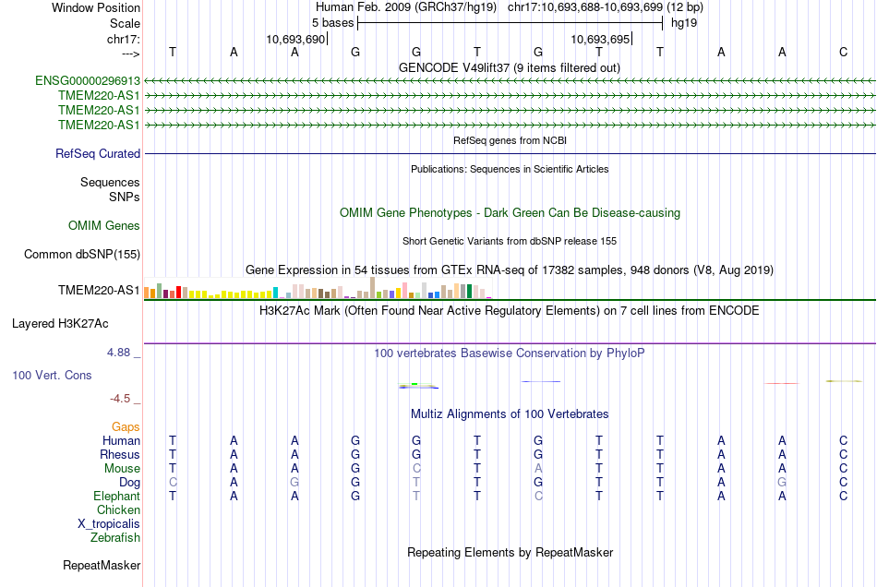Click the olive PhyloP conservation mark
The height and width of the screenshot is (587, 877).
[x=844, y=381]
